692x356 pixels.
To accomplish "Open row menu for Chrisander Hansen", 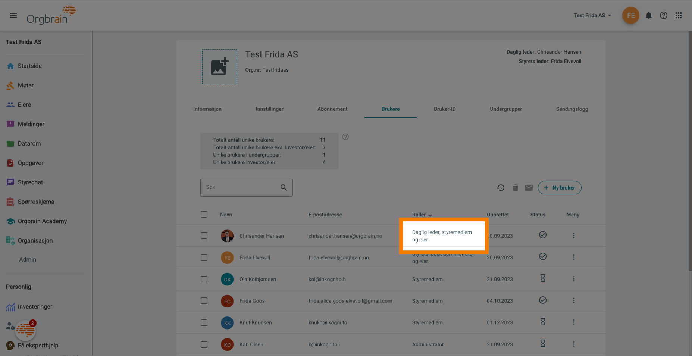I will tap(574, 235).
